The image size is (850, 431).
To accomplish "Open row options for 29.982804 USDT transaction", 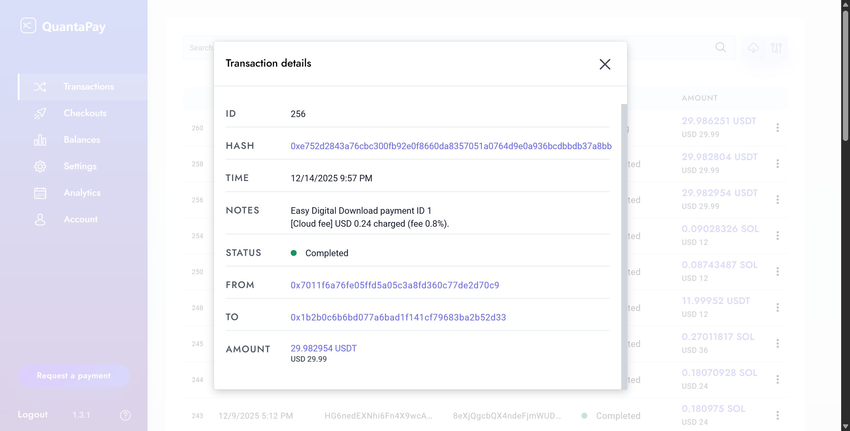I will coord(778,163).
